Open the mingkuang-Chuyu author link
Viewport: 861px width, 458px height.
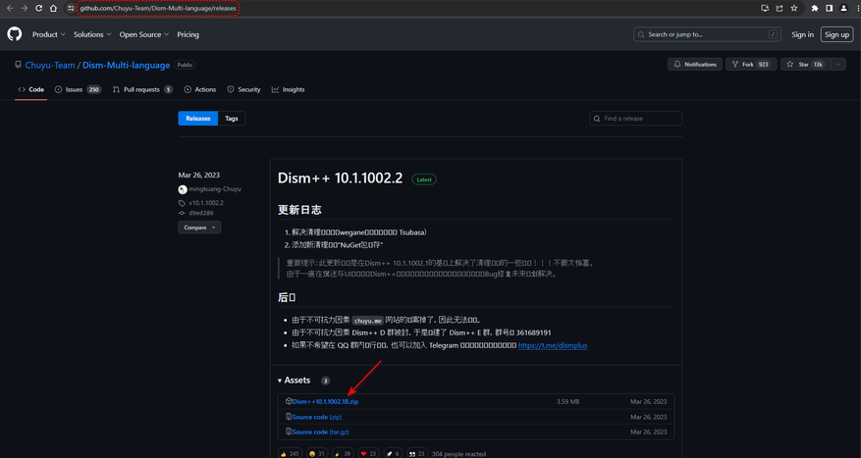click(x=215, y=189)
